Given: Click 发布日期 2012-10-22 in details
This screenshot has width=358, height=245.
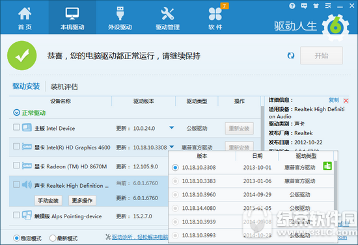Looking at the screenshot, I should [296, 142].
